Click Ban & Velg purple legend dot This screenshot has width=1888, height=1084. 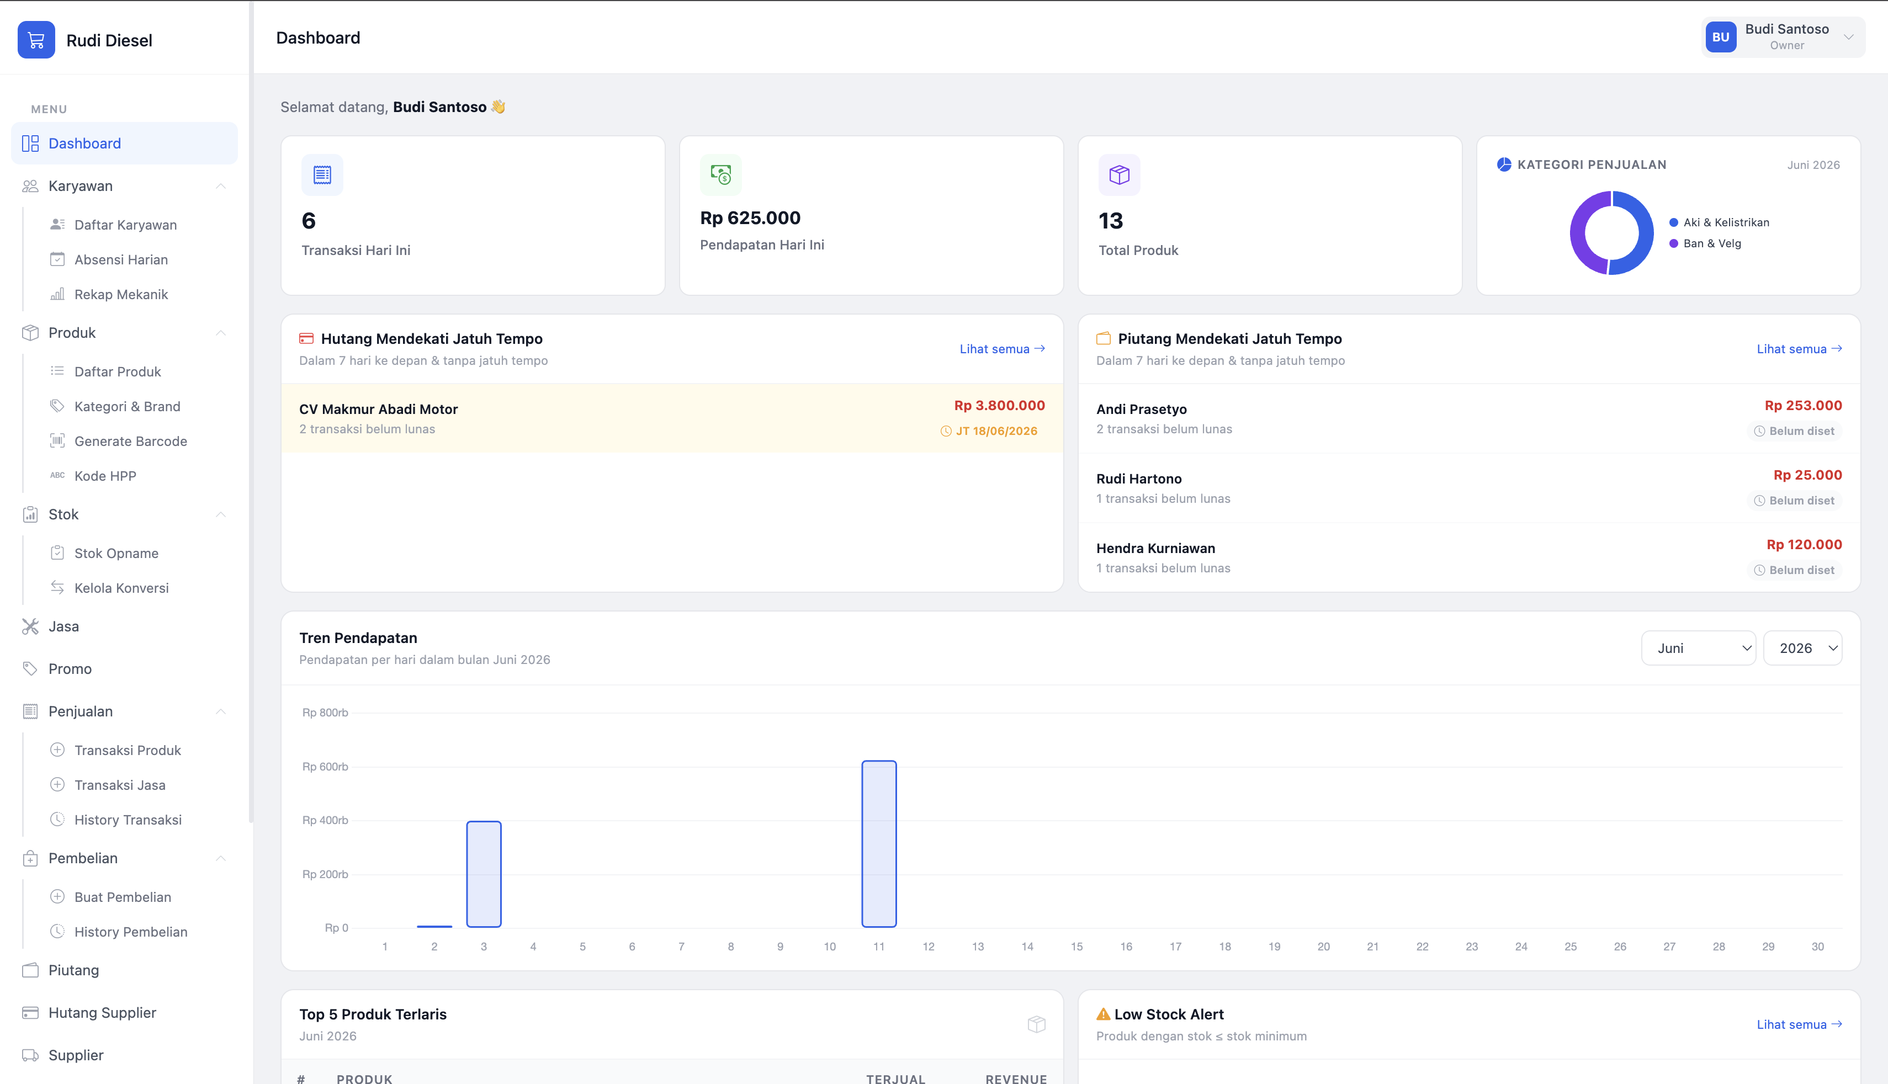pyautogui.click(x=1674, y=243)
